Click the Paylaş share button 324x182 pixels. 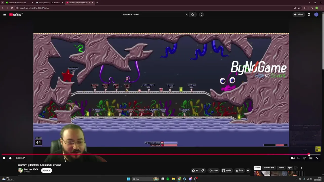coord(213,170)
